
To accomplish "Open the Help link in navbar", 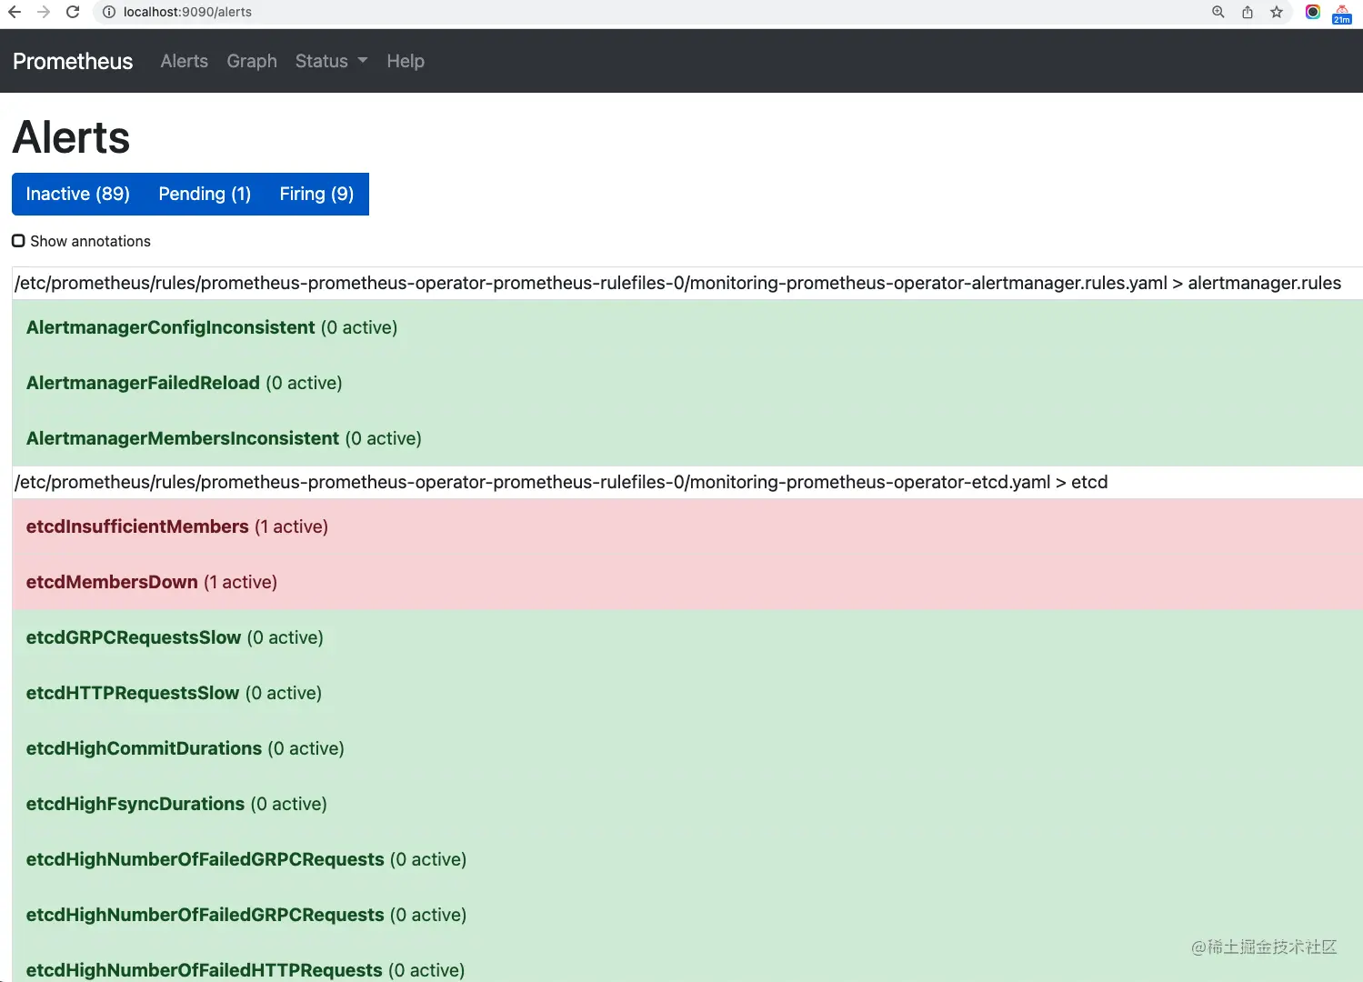I will (406, 61).
